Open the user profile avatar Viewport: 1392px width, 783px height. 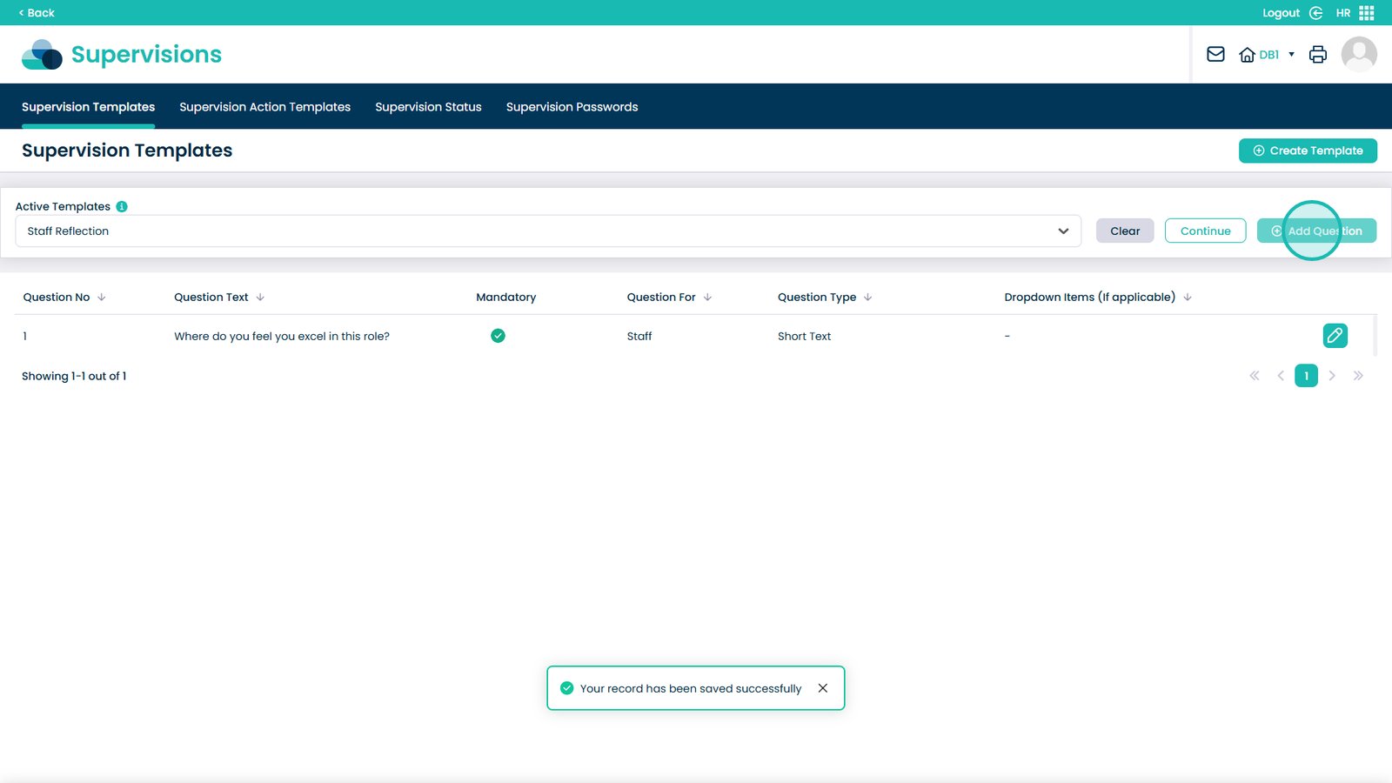pyautogui.click(x=1358, y=54)
